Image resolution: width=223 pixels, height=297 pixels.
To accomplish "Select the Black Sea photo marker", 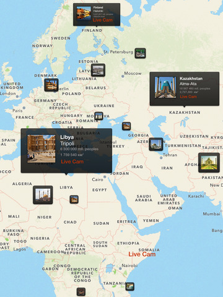I will click(126, 126).
